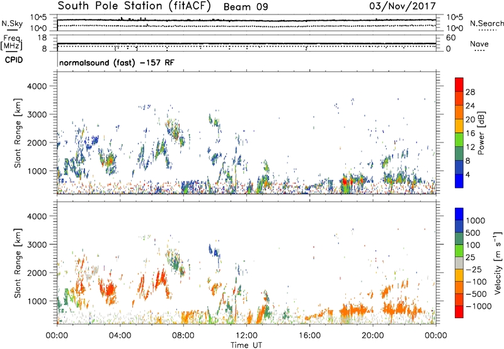Click the 'Power [dB]' colorbar label
This screenshot has width=504, height=349.
[x=481, y=133]
